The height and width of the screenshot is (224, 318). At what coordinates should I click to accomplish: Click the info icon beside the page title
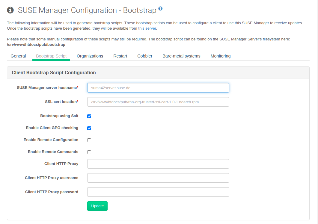[10, 10]
